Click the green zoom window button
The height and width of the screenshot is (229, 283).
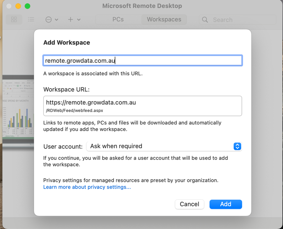(x=27, y=6)
